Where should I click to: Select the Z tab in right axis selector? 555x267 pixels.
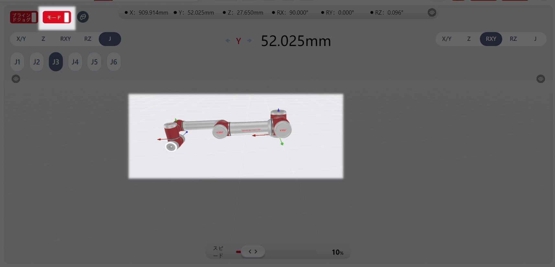(x=469, y=39)
